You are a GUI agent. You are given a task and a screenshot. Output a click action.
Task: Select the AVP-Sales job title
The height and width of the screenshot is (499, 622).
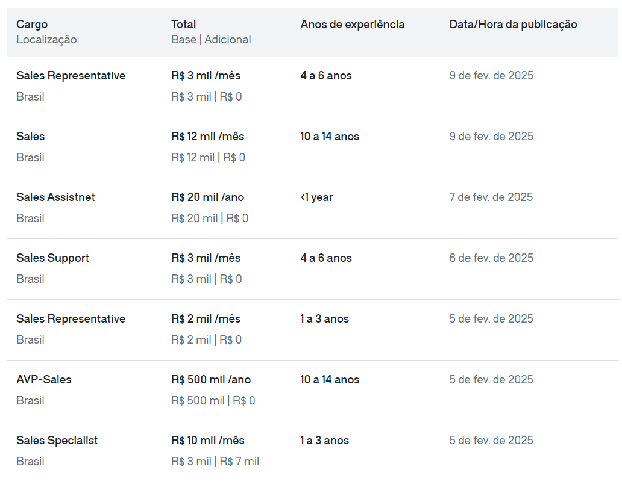tap(44, 380)
